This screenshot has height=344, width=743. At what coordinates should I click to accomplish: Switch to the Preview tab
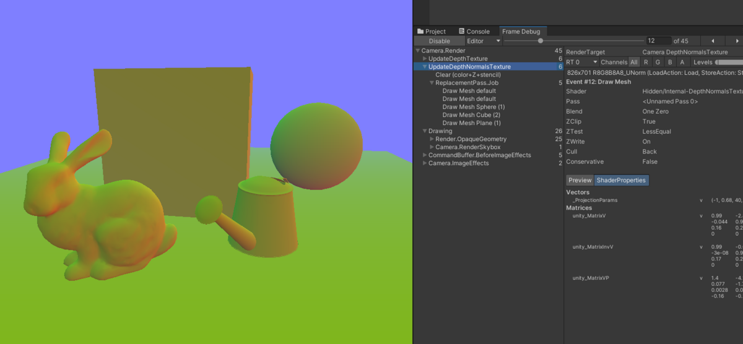click(580, 181)
